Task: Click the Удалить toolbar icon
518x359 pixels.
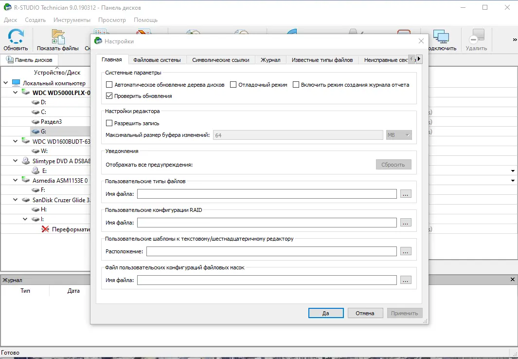Action: pos(476,37)
